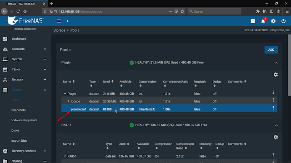Sort Plugin table by Used column
Viewport: 291px width, 163px height.
(108, 81)
